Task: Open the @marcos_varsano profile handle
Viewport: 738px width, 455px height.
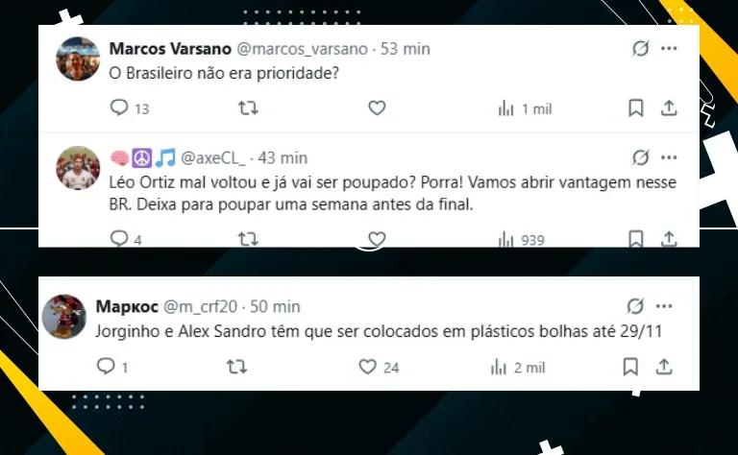Action: coord(302,49)
